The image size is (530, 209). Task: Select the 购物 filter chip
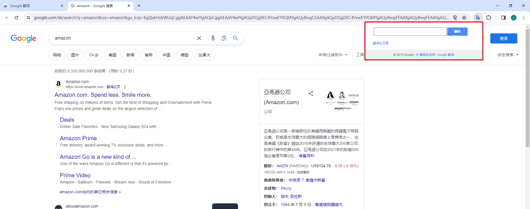click(57, 55)
